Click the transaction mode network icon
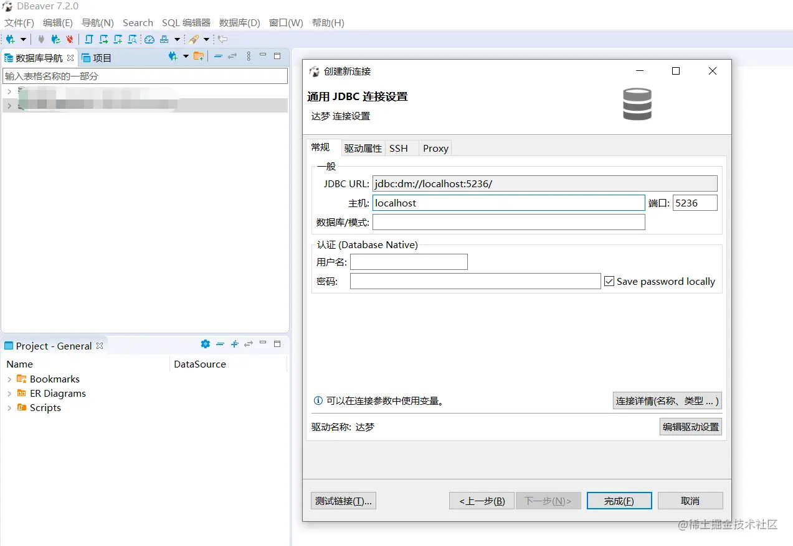 coord(164,39)
